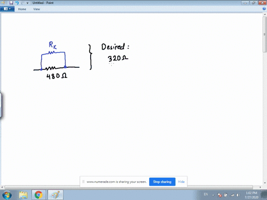267x200 pixels.
Task: Click the Paint app icon in title bar
Action: (3, 3)
